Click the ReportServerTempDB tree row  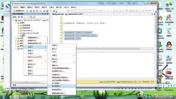click(31, 33)
